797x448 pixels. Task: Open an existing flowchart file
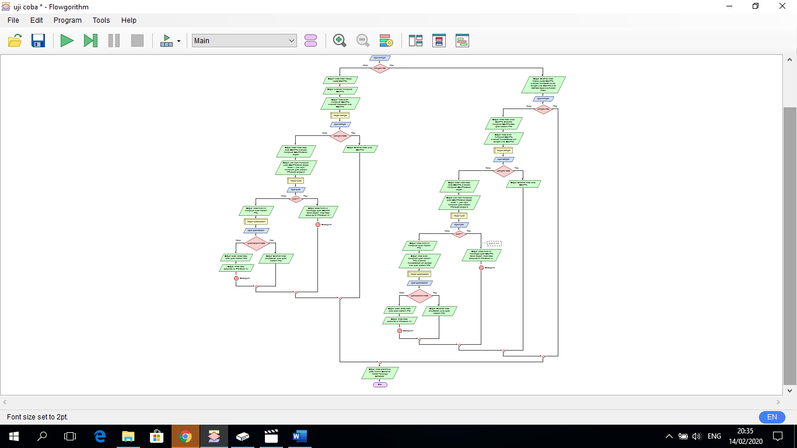click(x=14, y=40)
